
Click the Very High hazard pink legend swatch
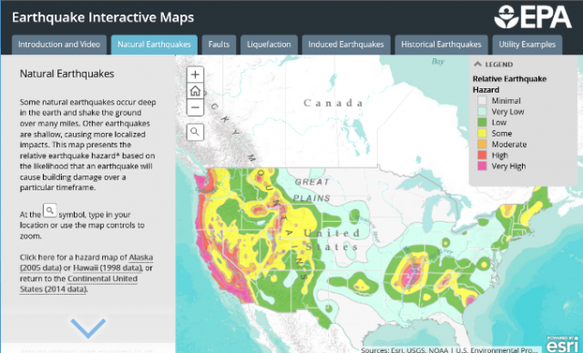click(482, 166)
